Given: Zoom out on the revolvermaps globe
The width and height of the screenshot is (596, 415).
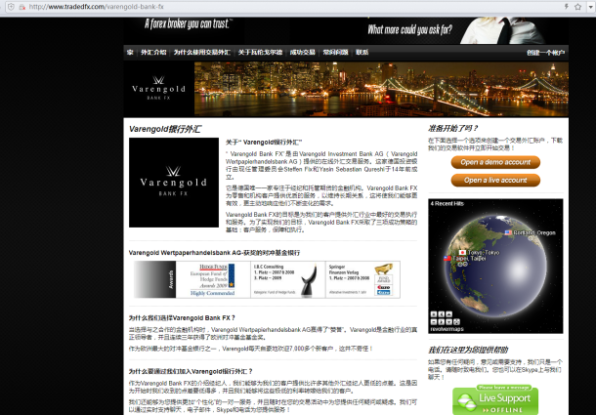Looking at the screenshot, I should 434,322.
